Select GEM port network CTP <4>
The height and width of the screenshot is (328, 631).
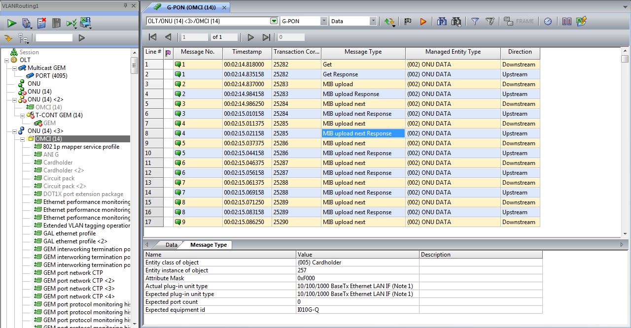point(79,296)
